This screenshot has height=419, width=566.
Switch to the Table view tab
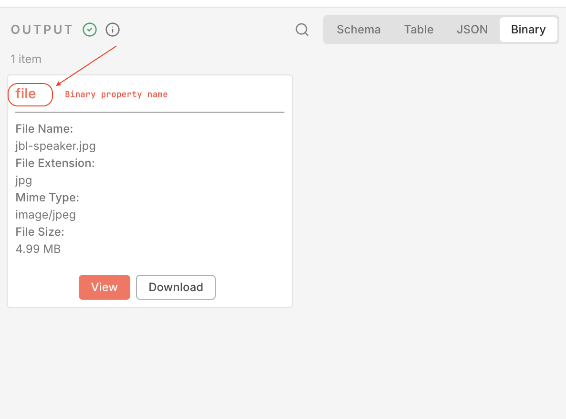point(419,30)
